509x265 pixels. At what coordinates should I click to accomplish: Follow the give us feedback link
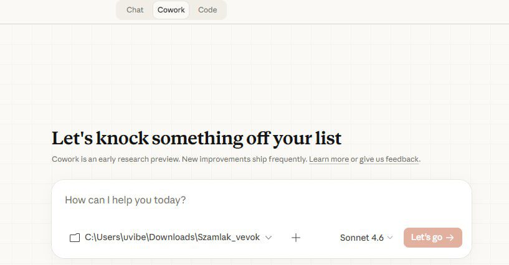point(389,159)
